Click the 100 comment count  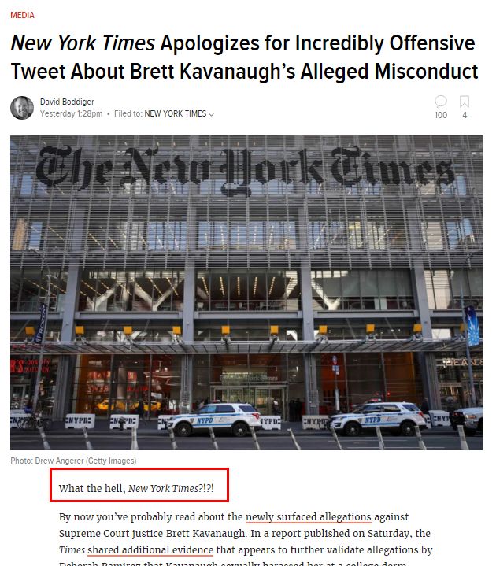441,115
